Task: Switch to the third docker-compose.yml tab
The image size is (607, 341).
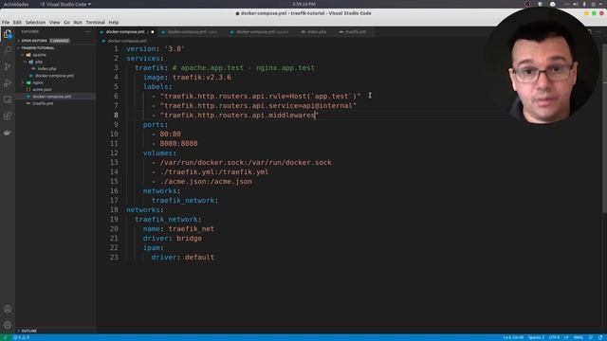Action: 262,31
